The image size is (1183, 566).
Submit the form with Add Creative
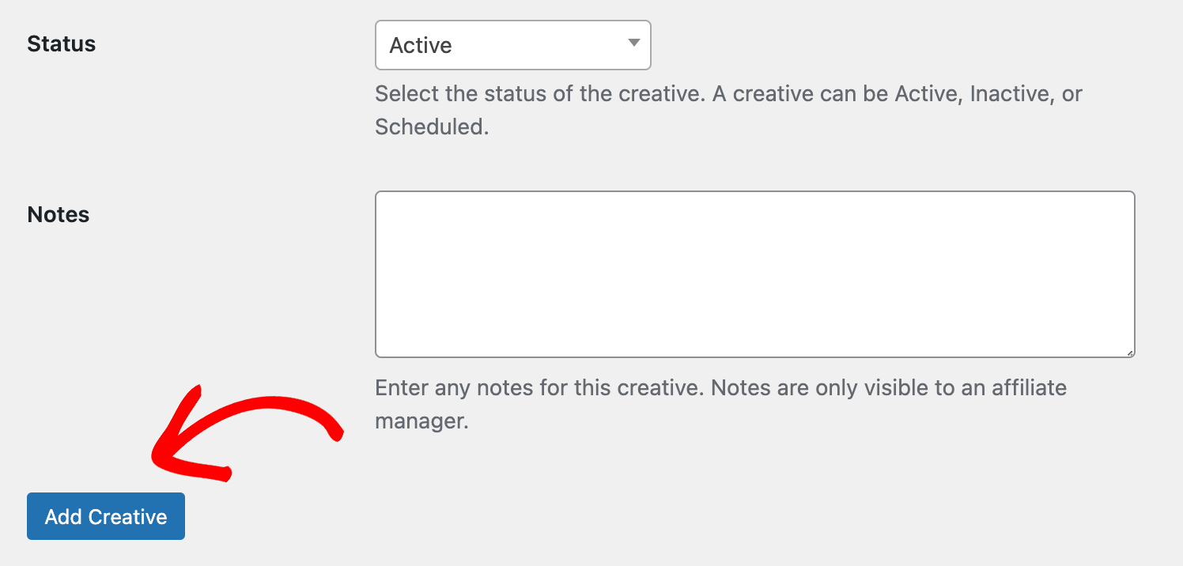pos(106,516)
